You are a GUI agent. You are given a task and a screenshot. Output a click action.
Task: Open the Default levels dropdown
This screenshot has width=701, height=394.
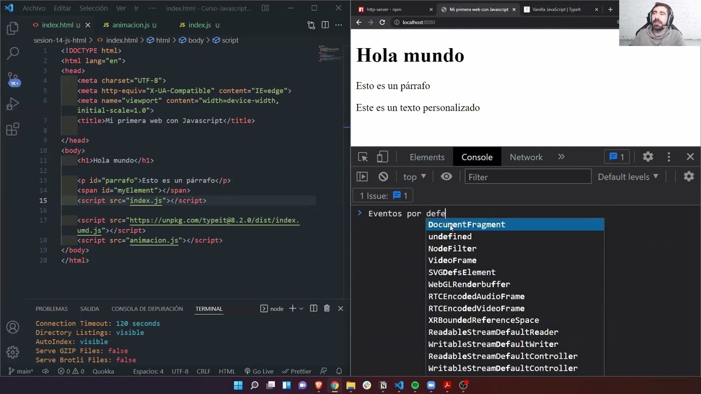[628, 177]
